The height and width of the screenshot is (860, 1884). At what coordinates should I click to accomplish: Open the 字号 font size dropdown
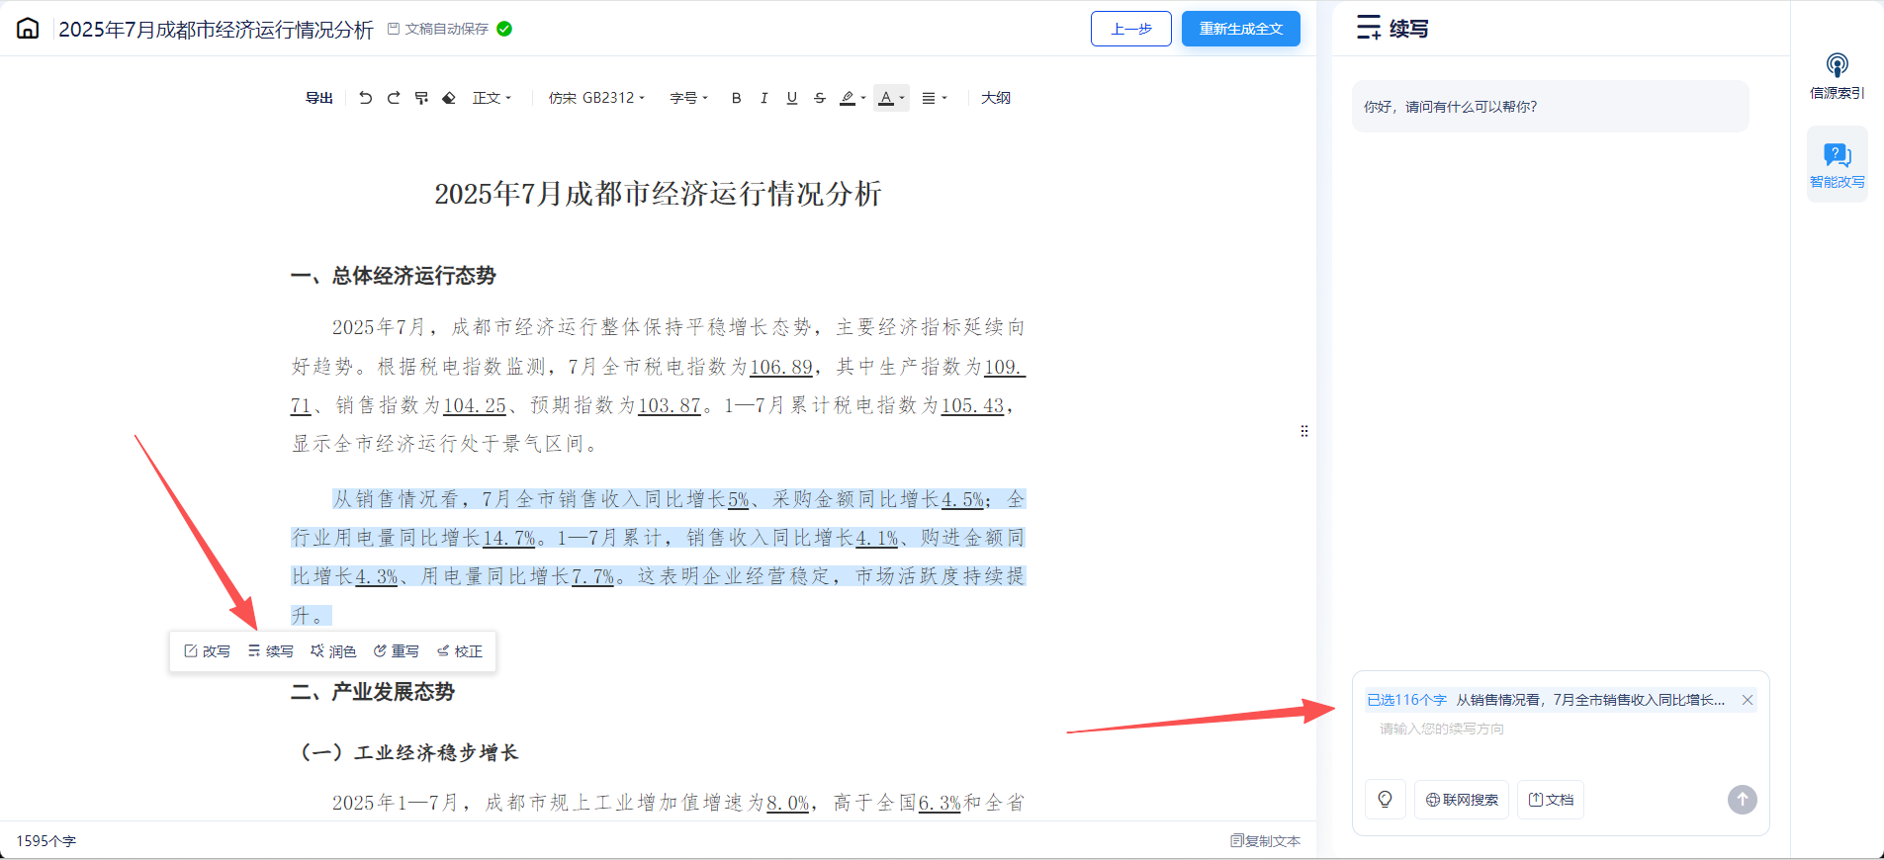688,98
